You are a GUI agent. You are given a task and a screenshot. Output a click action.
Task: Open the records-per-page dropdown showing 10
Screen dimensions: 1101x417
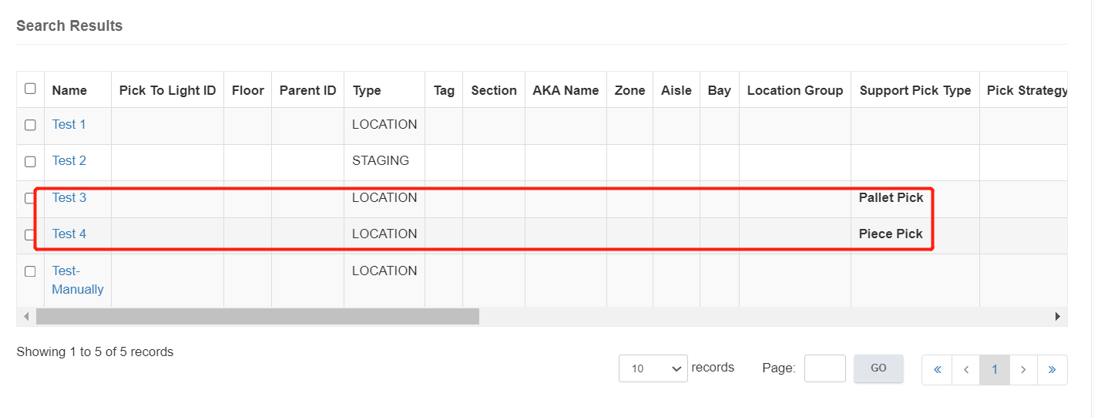tap(653, 368)
